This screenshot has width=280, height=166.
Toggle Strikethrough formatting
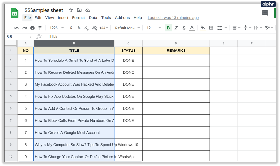coord(184,28)
